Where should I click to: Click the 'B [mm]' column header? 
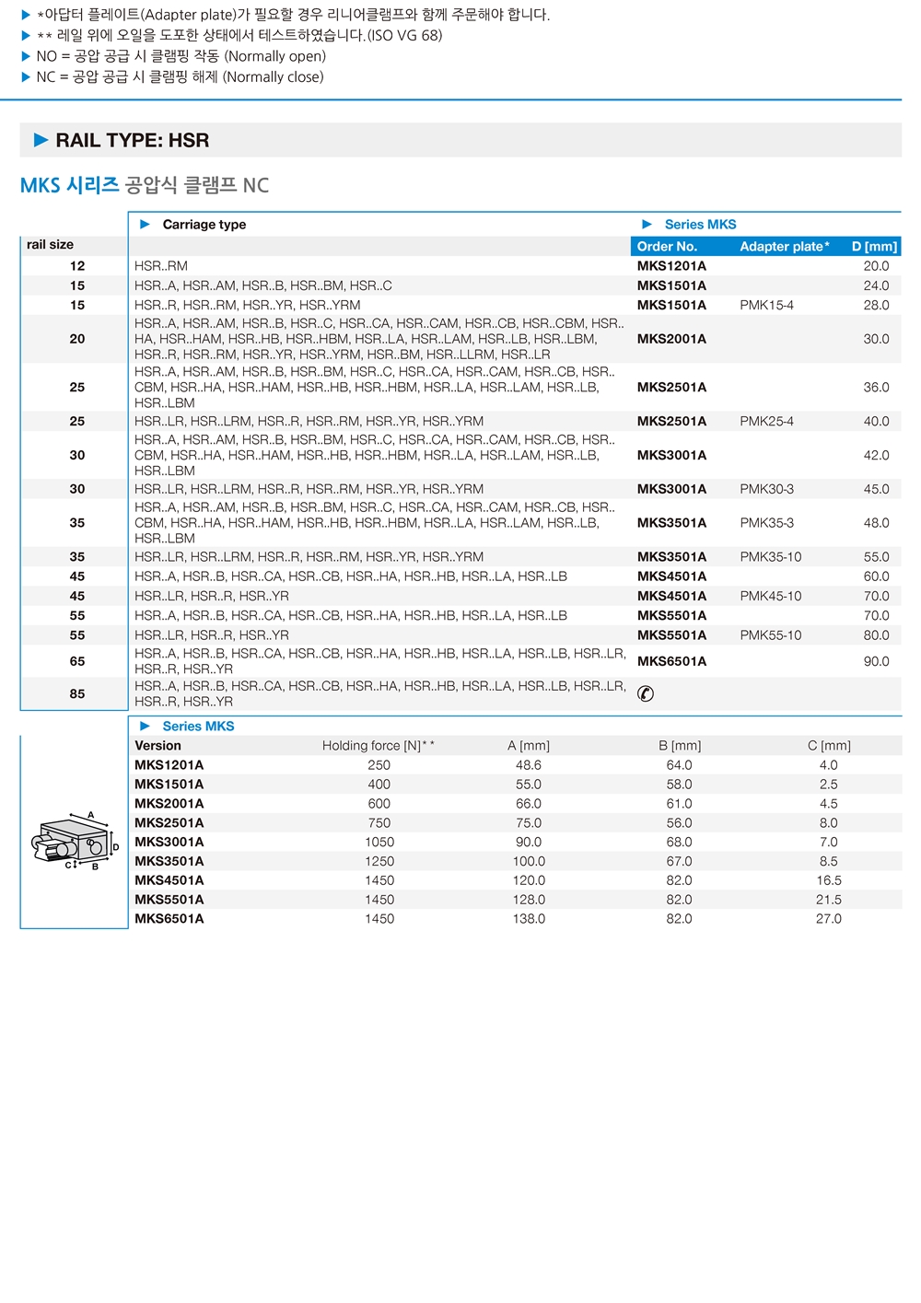point(680,746)
